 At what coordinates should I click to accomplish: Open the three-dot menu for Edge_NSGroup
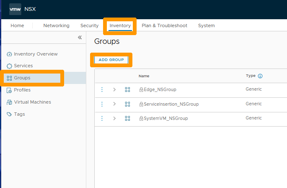coord(102,89)
